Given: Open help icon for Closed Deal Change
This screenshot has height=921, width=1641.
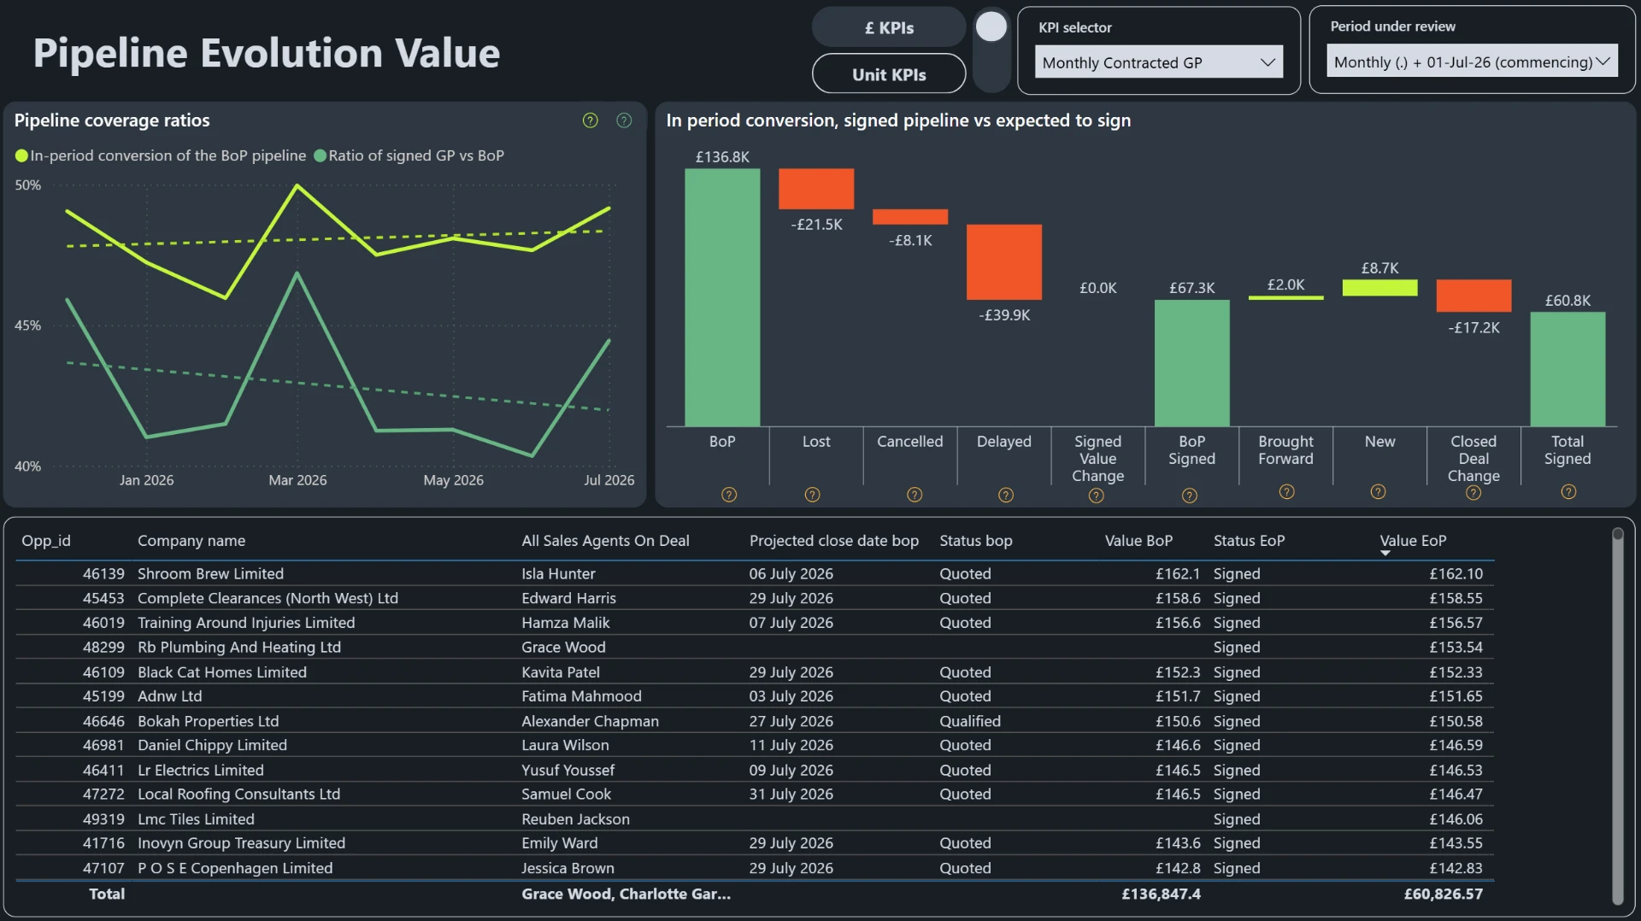Looking at the screenshot, I should pyautogui.click(x=1473, y=493).
